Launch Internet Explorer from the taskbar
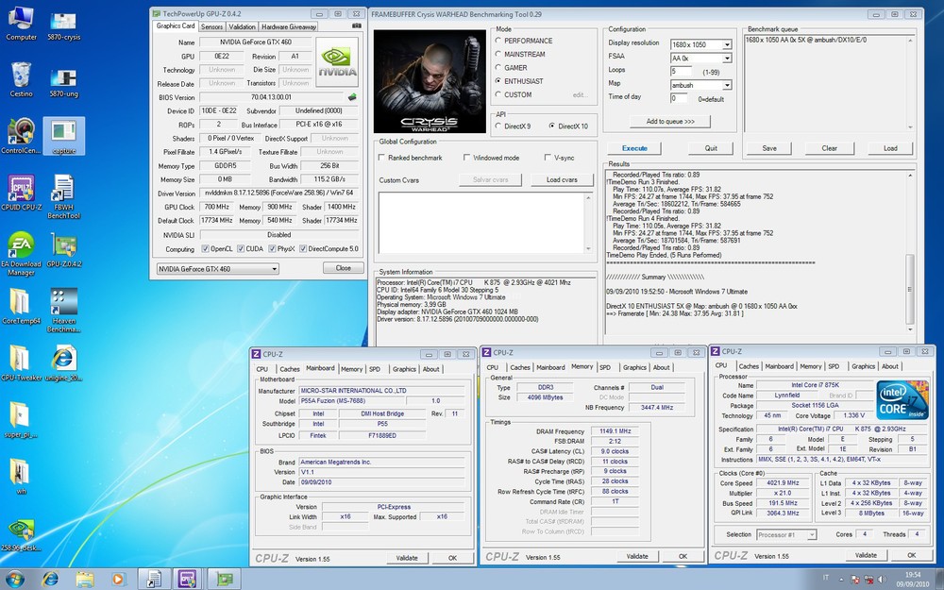 click(51, 580)
